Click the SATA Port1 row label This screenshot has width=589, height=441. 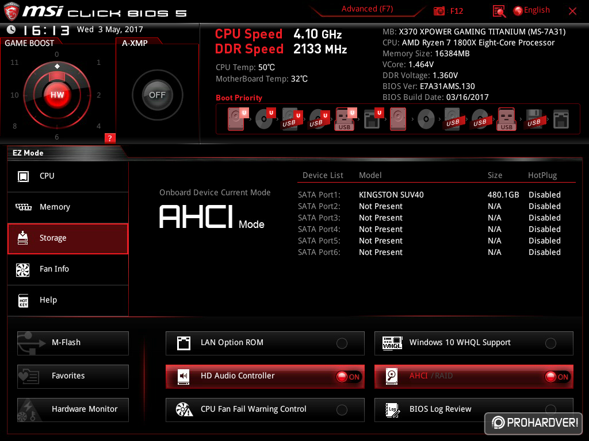[x=319, y=195]
